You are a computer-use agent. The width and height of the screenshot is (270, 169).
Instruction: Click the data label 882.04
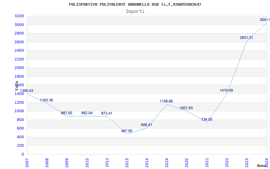point(87,113)
